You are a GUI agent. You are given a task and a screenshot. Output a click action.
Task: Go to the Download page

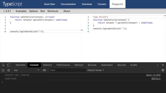(x=87, y=4)
